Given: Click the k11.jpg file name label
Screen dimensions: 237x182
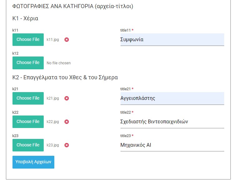Looking at the screenshot, I should coord(53,40).
